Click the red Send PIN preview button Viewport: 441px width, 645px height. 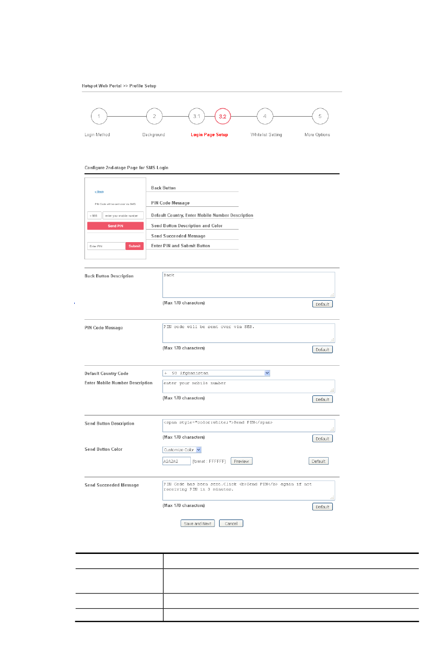tap(116, 226)
